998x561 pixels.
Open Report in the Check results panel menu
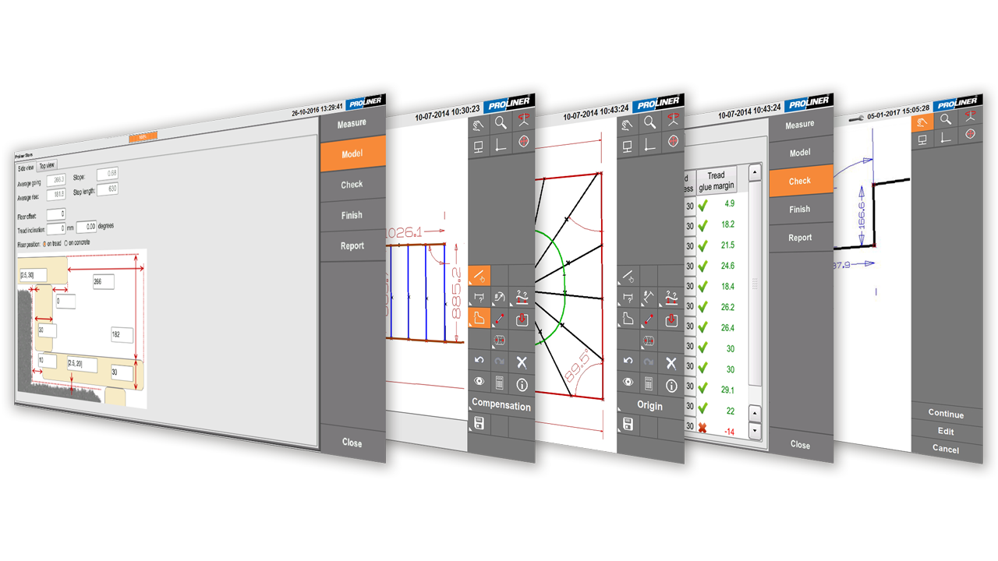pyautogui.click(x=801, y=238)
